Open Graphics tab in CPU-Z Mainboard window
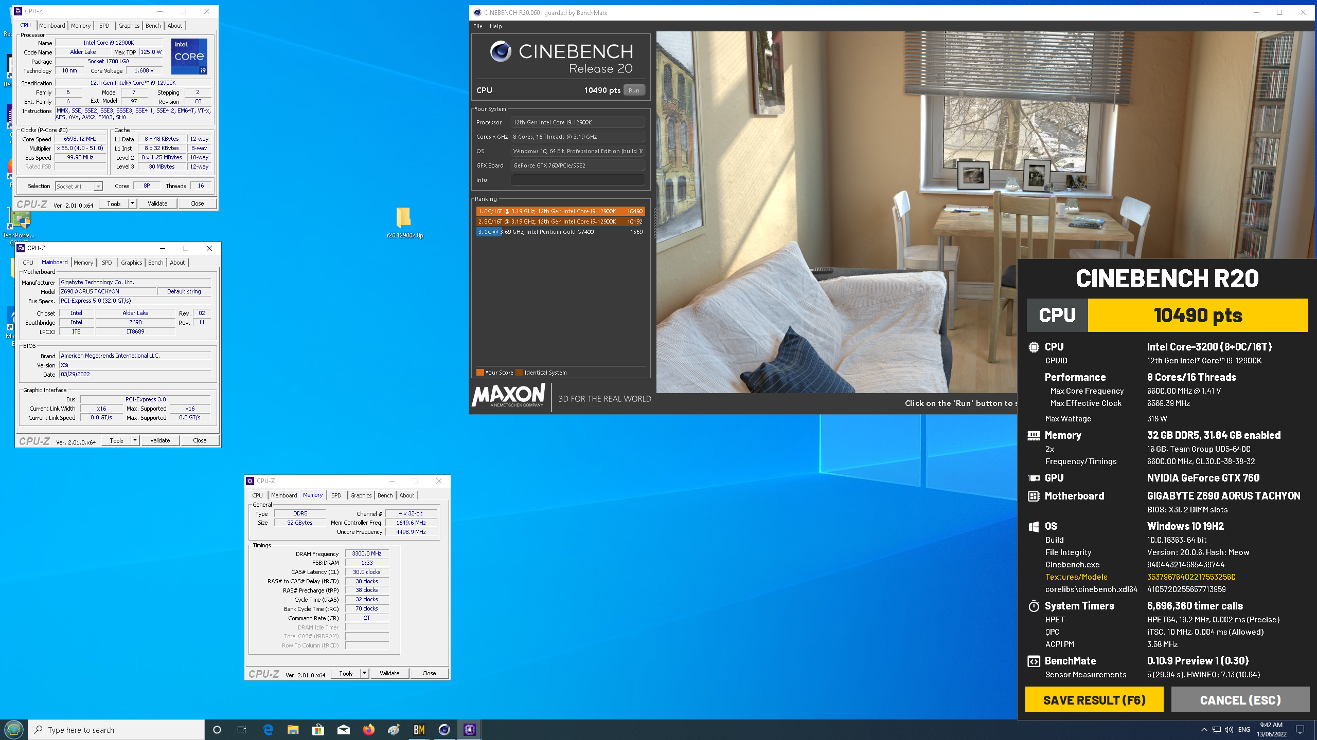Screen dimensions: 1317x740 (131, 263)
